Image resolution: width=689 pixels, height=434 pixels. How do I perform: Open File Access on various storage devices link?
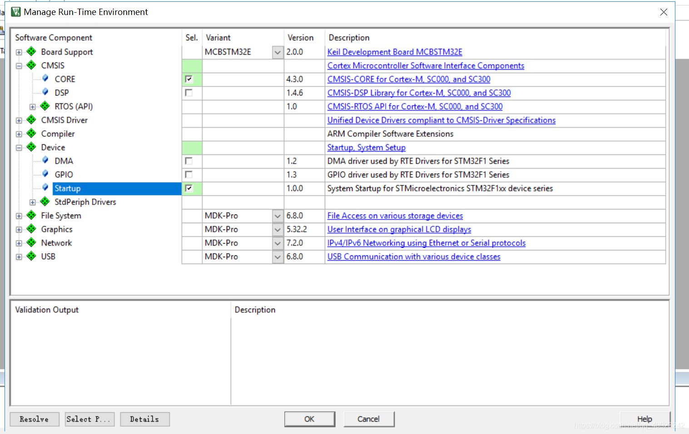pos(395,215)
